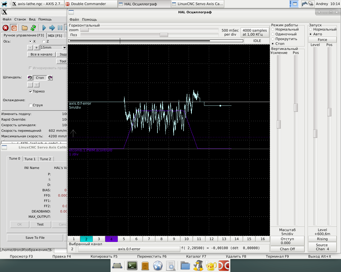Launch the terminal from the dock
The width and height of the screenshot is (341, 272).
132,265
